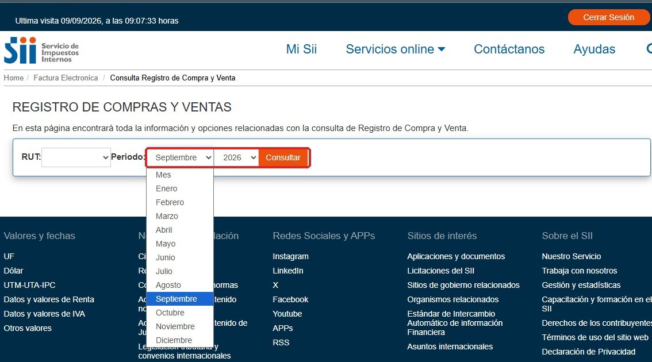
Task: Open the Ayudas navigation item
Action: [x=594, y=49]
